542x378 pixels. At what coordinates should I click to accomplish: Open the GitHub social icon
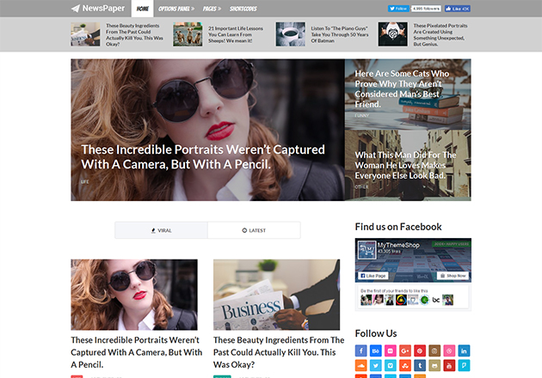point(434,365)
